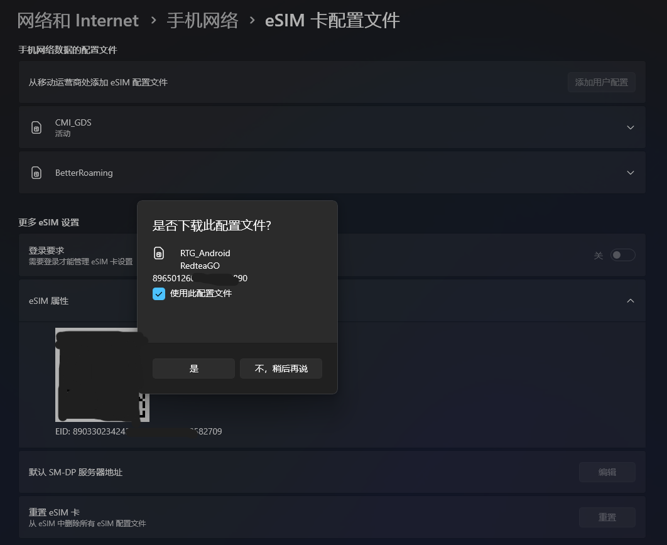Click the SIM icon next to RTG_Android

[159, 253]
